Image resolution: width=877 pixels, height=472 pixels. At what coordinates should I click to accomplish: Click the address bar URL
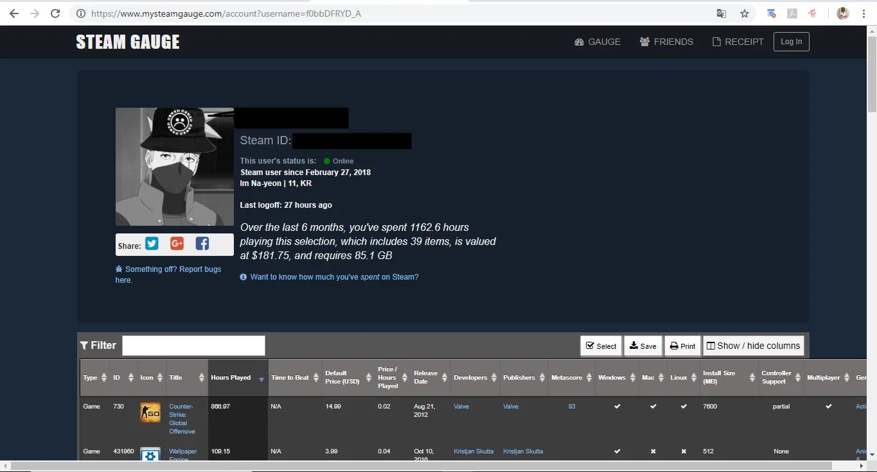pos(226,13)
